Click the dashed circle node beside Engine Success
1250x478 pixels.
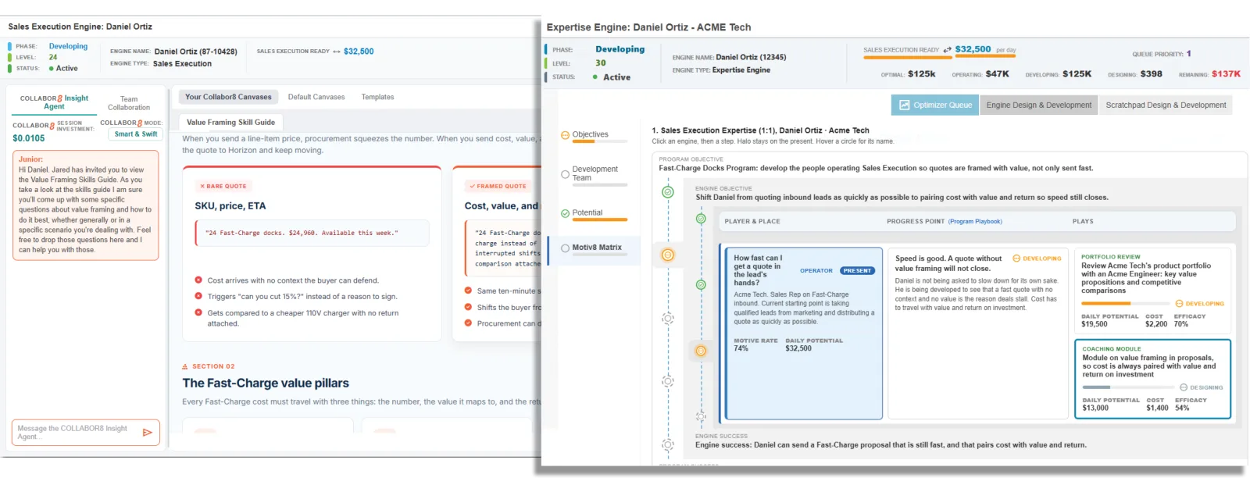pyautogui.click(x=668, y=444)
